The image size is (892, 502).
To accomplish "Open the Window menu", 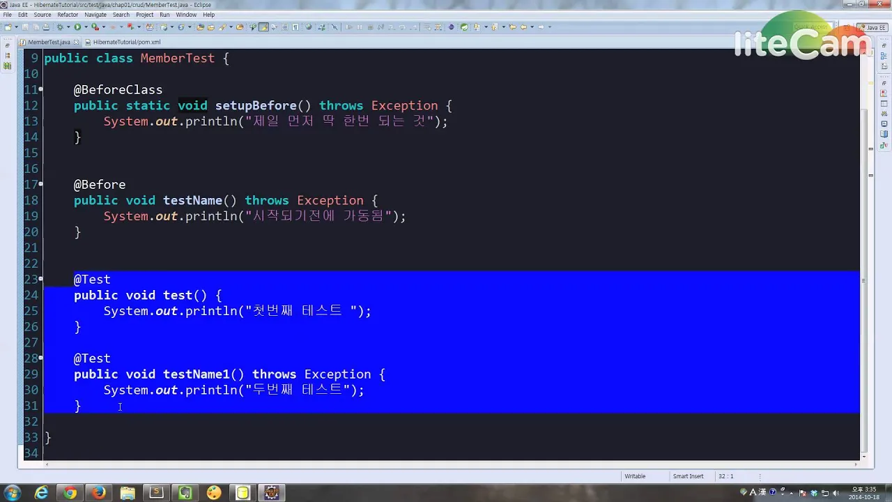I will tap(186, 15).
